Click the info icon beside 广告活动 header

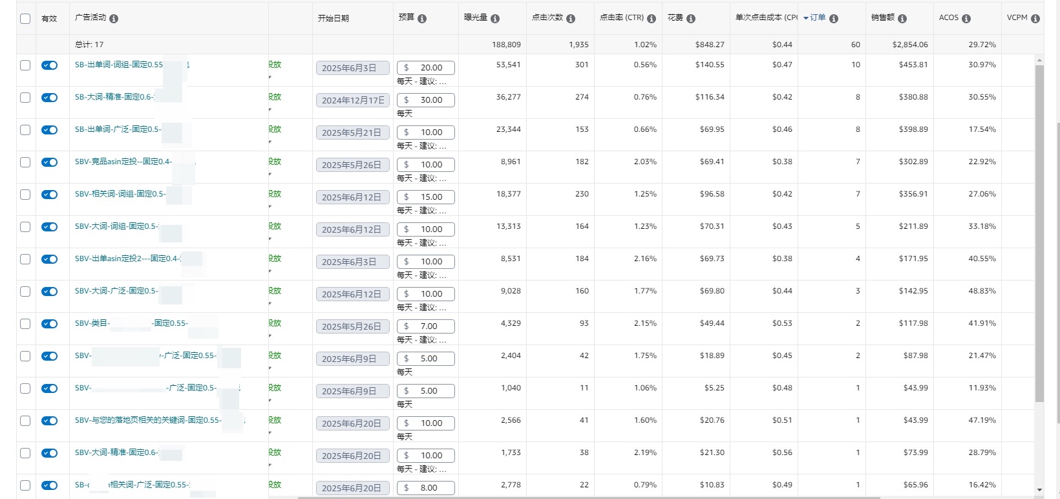pos(114,19)
